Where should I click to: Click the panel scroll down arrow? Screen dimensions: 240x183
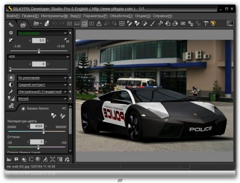70,151
